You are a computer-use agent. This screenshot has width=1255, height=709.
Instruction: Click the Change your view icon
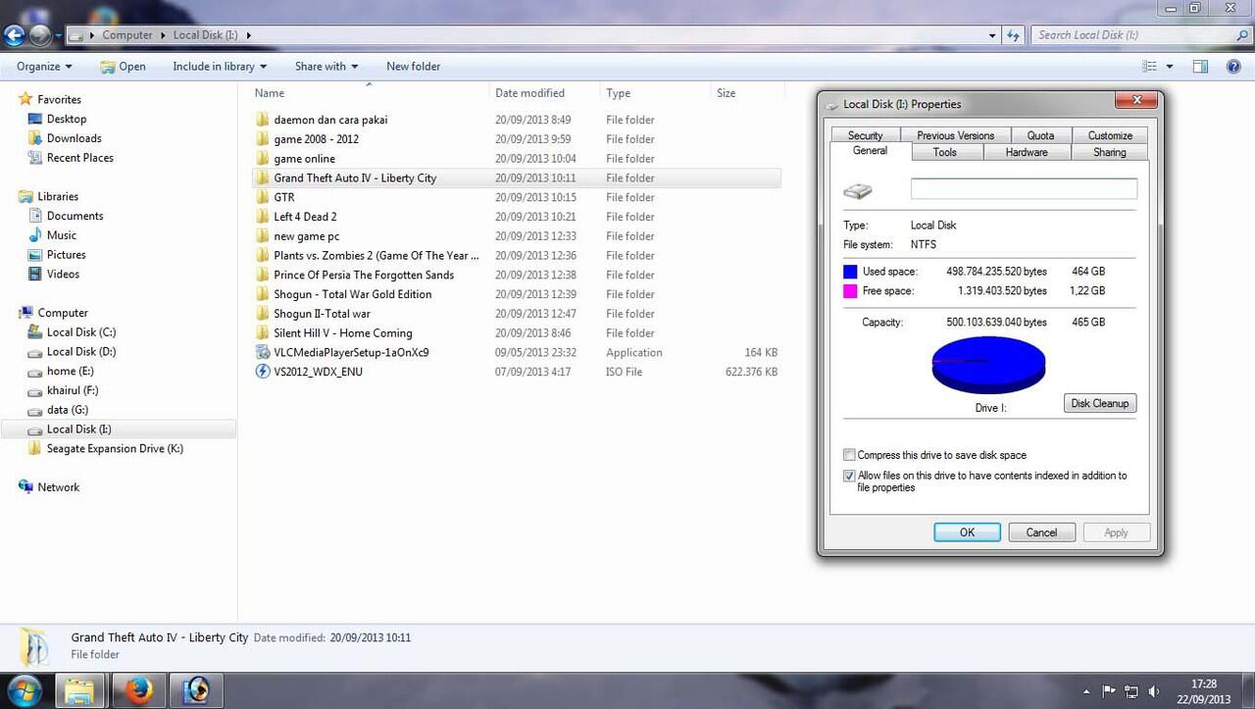1149,67
